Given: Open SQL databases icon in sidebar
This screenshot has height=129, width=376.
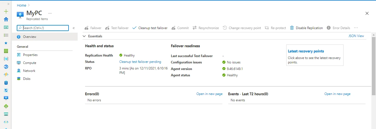Looking at the screenshot, I should click(x=6, y=83).
